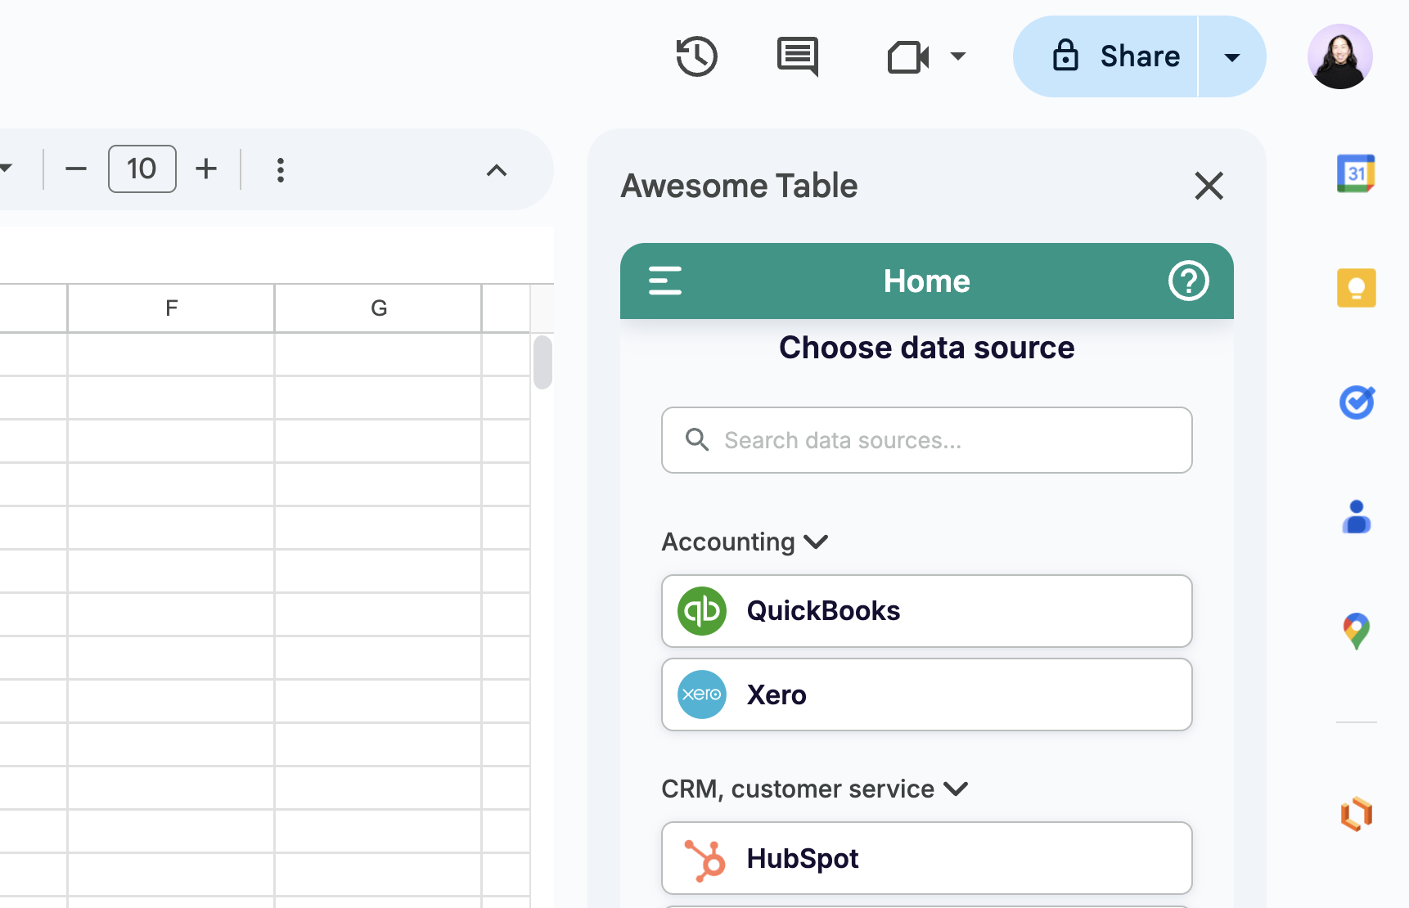
Task: Select Xero as data source
Action: pos(926,694)
